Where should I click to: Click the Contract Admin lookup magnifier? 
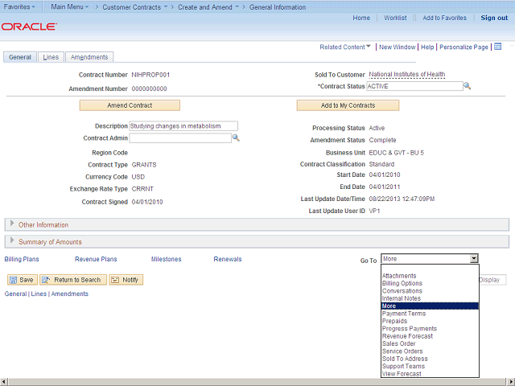(x=236, y=138)
